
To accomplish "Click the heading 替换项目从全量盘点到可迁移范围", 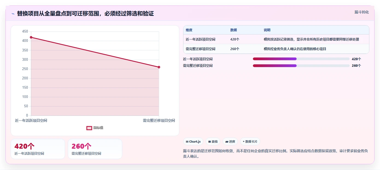I will click(x=85, y=14).
